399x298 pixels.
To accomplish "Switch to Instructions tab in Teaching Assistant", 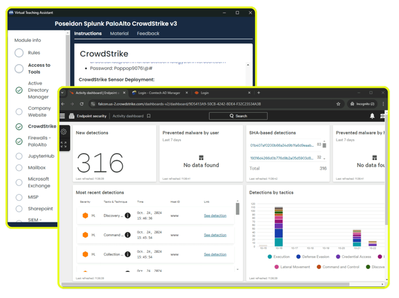I will coord(88,34).
